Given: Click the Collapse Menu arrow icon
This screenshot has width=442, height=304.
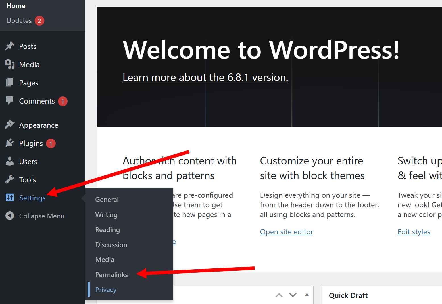Looking at the screenshot, I should click(x=10, y=216).
